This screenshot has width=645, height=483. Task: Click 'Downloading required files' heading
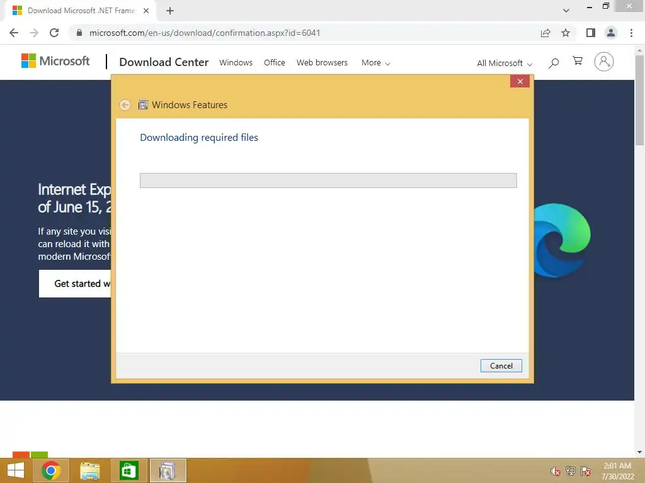tap(199, 138)
